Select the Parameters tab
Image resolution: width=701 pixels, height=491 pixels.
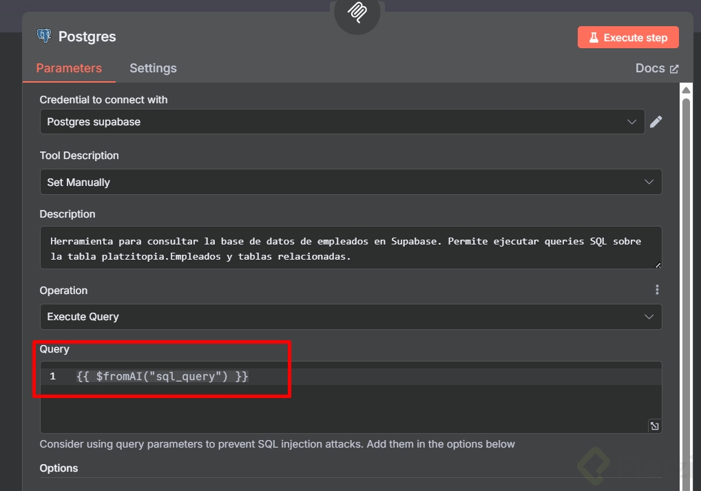pos(69,68)
